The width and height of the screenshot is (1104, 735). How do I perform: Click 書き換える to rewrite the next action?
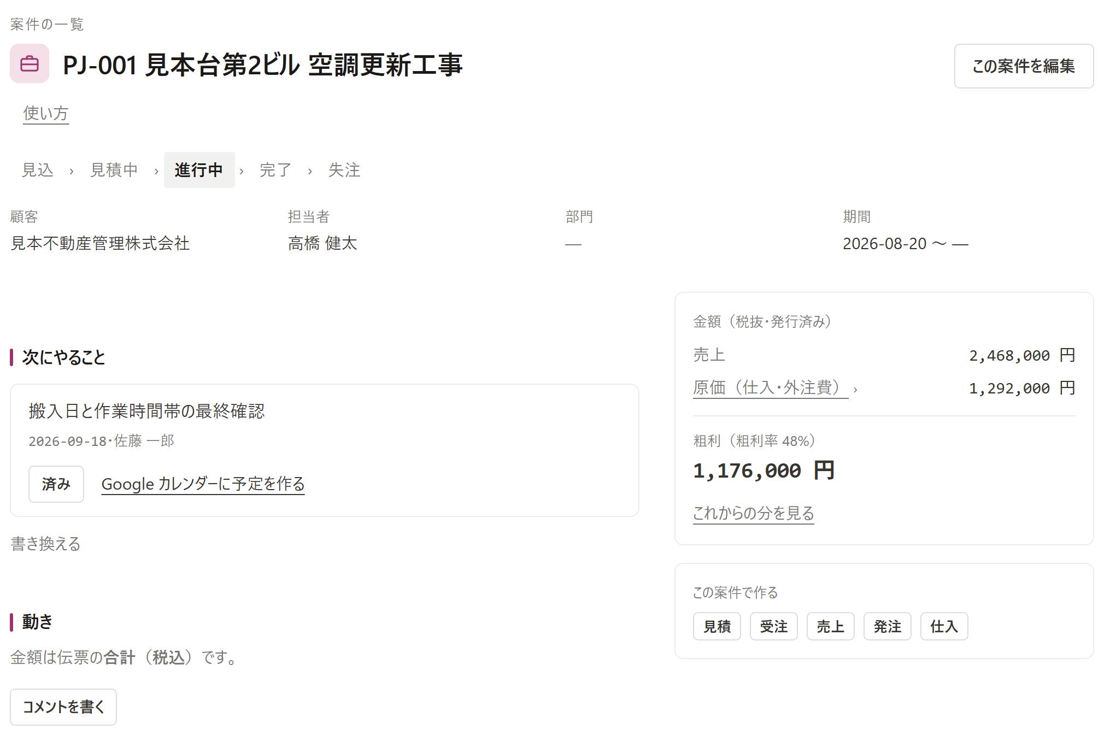[46, 544]
